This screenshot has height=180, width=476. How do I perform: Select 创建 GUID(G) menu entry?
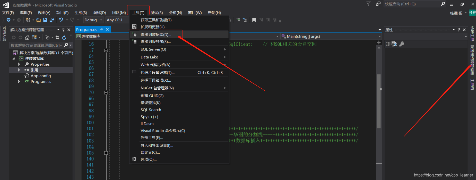179,96
